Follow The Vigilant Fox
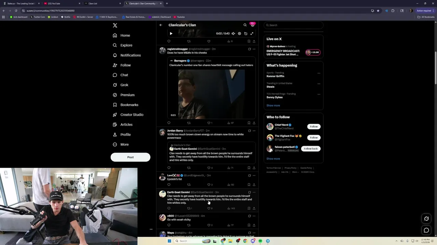This screenshot has width=437, height=245. (x=314, y=137)
